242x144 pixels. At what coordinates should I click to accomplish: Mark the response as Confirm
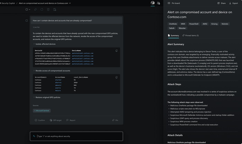coord(40,120)
